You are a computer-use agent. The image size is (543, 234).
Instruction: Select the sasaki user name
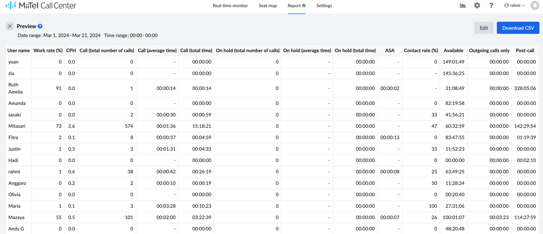coord(14,115)
